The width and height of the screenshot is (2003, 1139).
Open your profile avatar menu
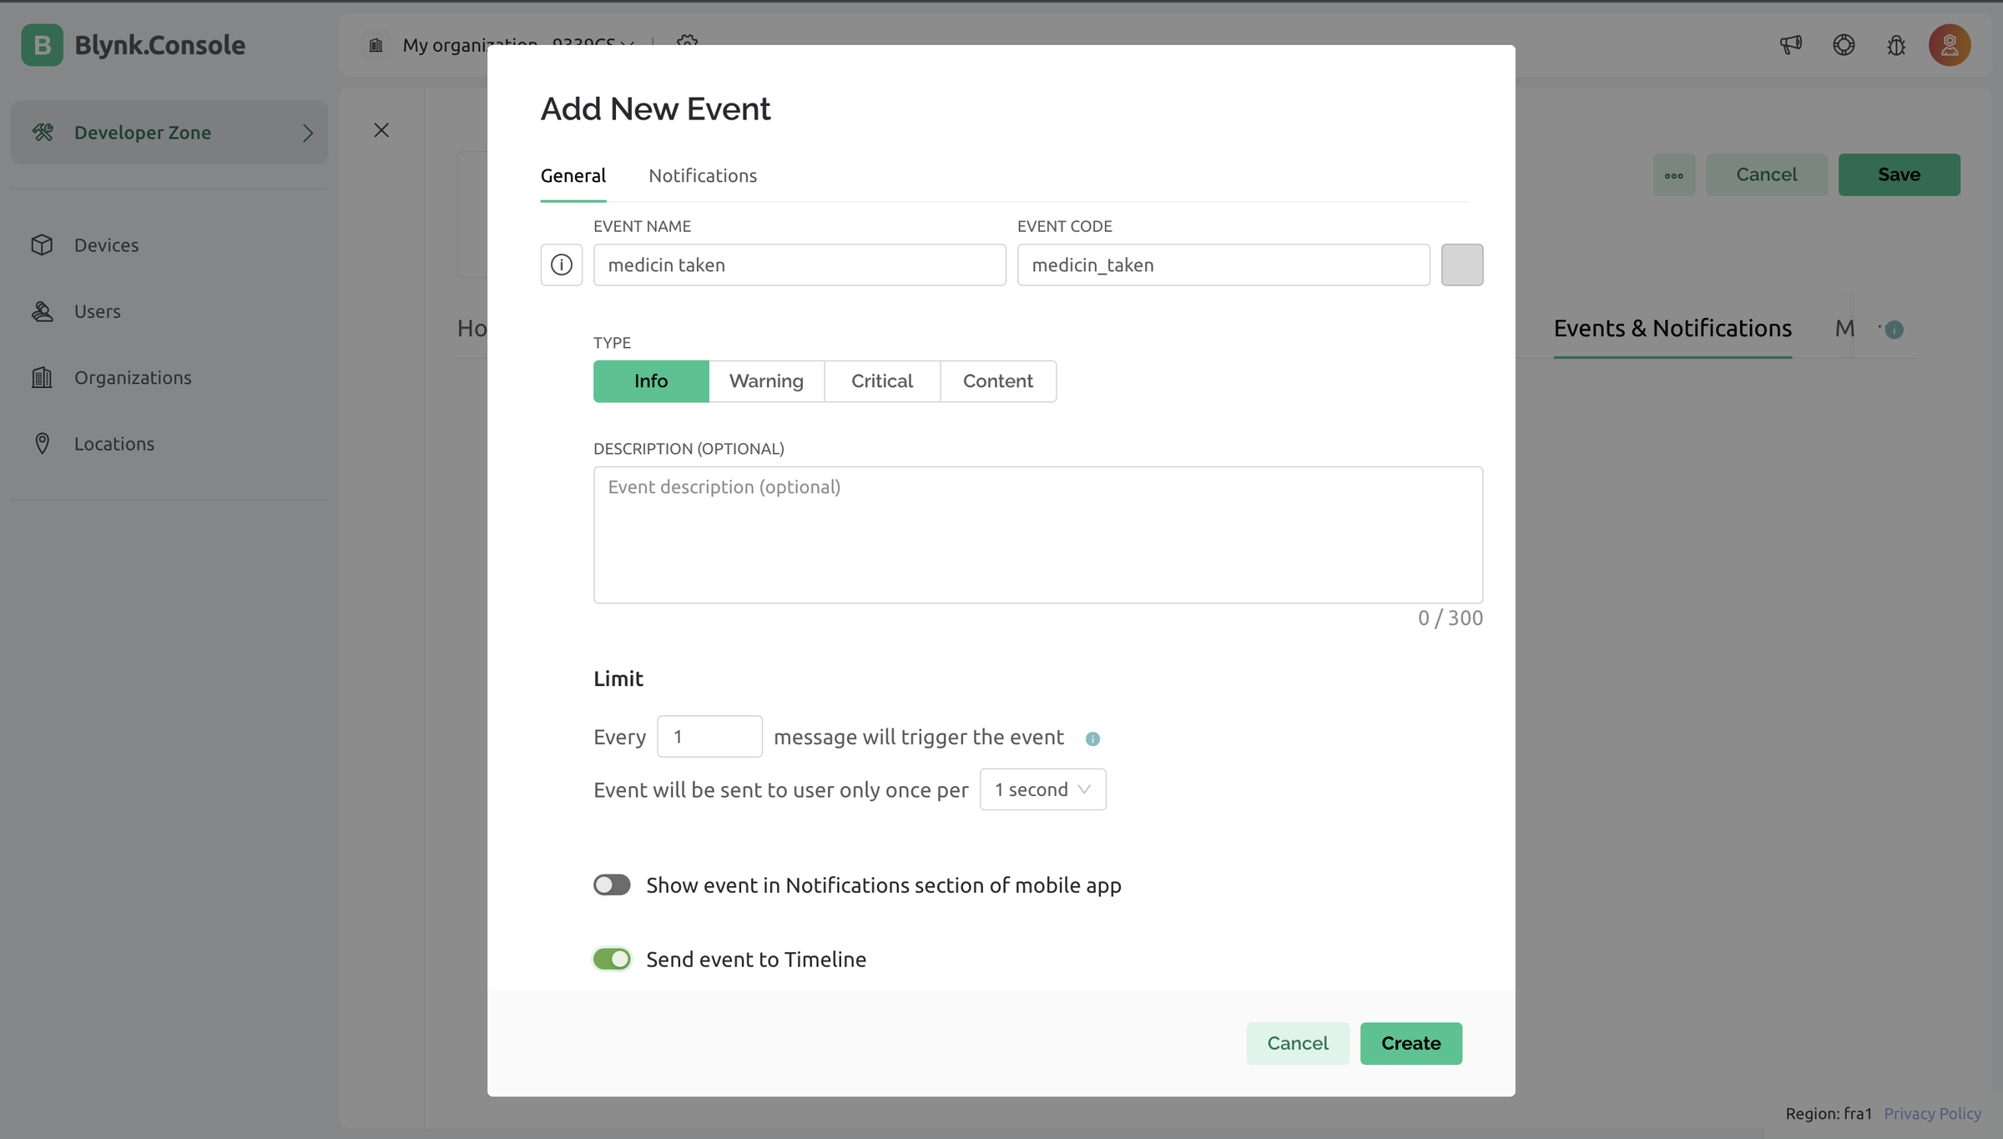(x=1950, y=45)
